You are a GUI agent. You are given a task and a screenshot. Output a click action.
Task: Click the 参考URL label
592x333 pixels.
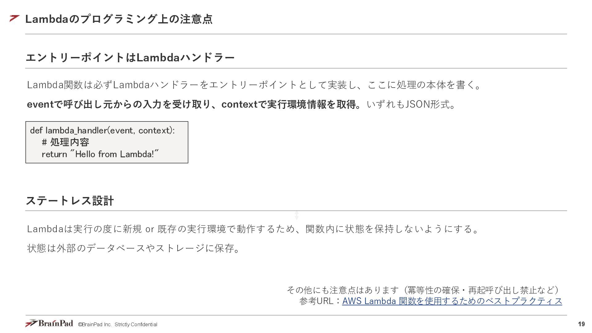320,301
